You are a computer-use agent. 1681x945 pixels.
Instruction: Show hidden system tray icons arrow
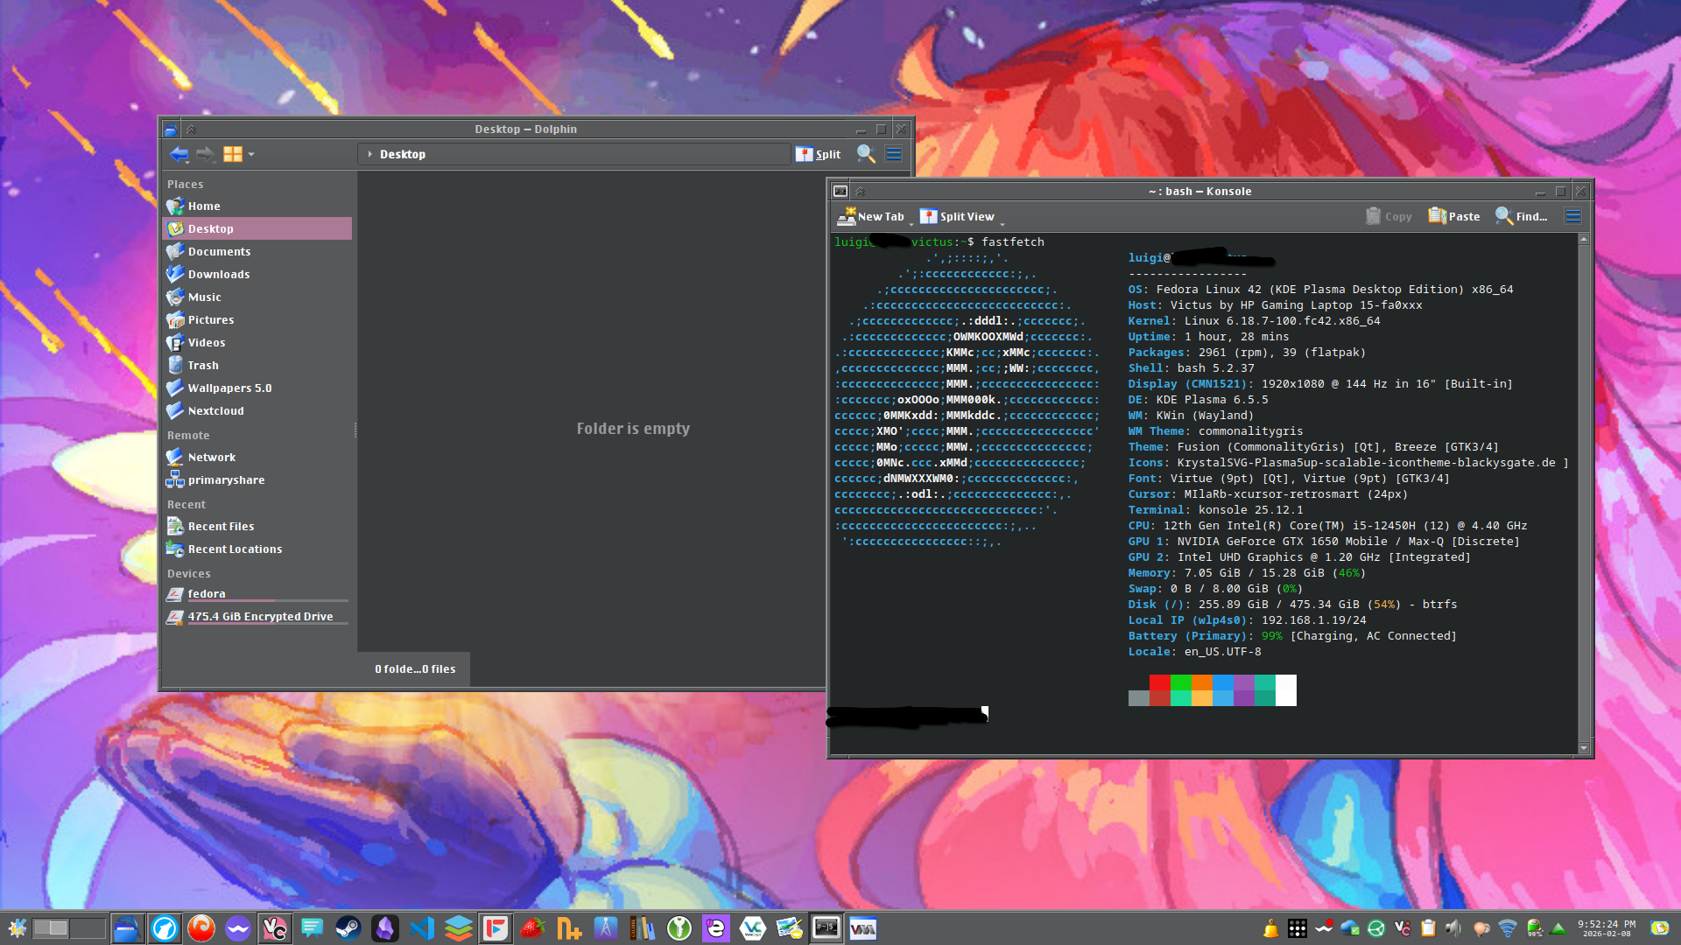[1558, 928]
